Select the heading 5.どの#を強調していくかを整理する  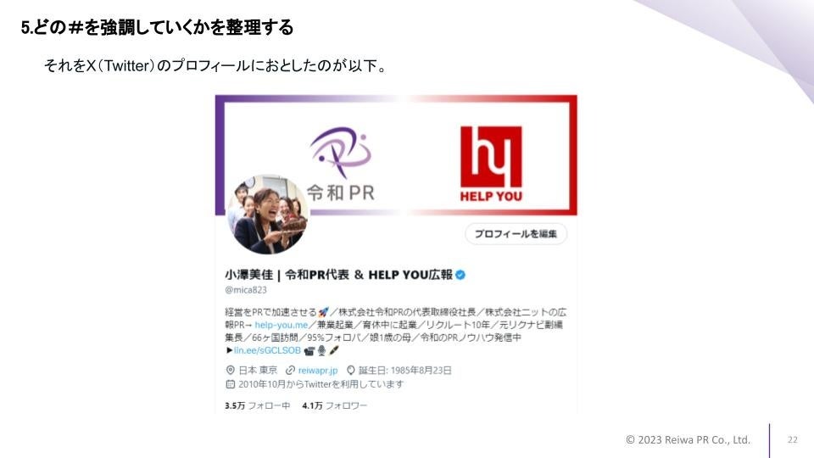158,27
